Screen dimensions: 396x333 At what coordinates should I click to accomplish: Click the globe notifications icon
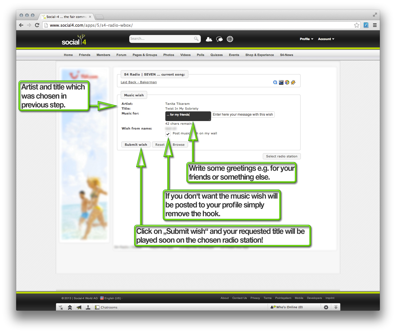point(230,39)
